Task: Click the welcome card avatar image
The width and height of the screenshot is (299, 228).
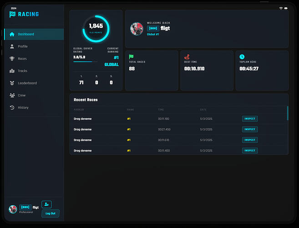Action: 137,29
